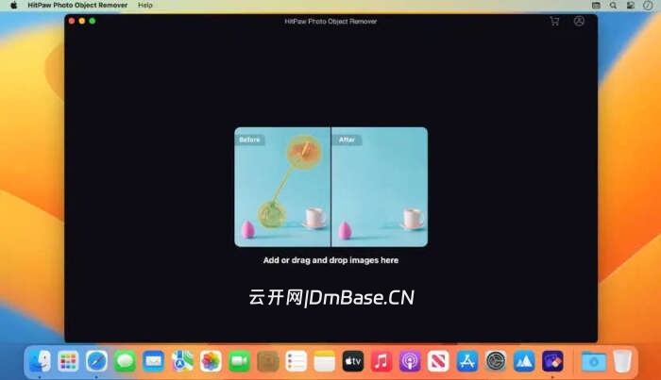661x380 pixels.
Task: Open Contacts from the Dock
Action: tap(267, 361)
